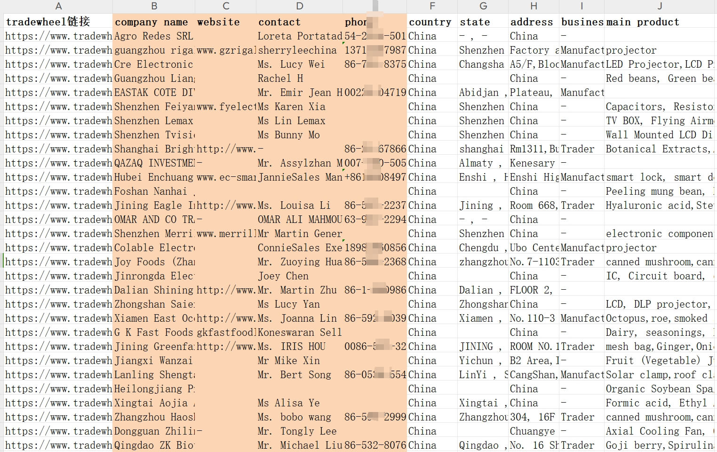The height and width of the screenshot is (452, 717).
Task: Click the 'No.7-1103' address cell
Action: click(534, 262)
